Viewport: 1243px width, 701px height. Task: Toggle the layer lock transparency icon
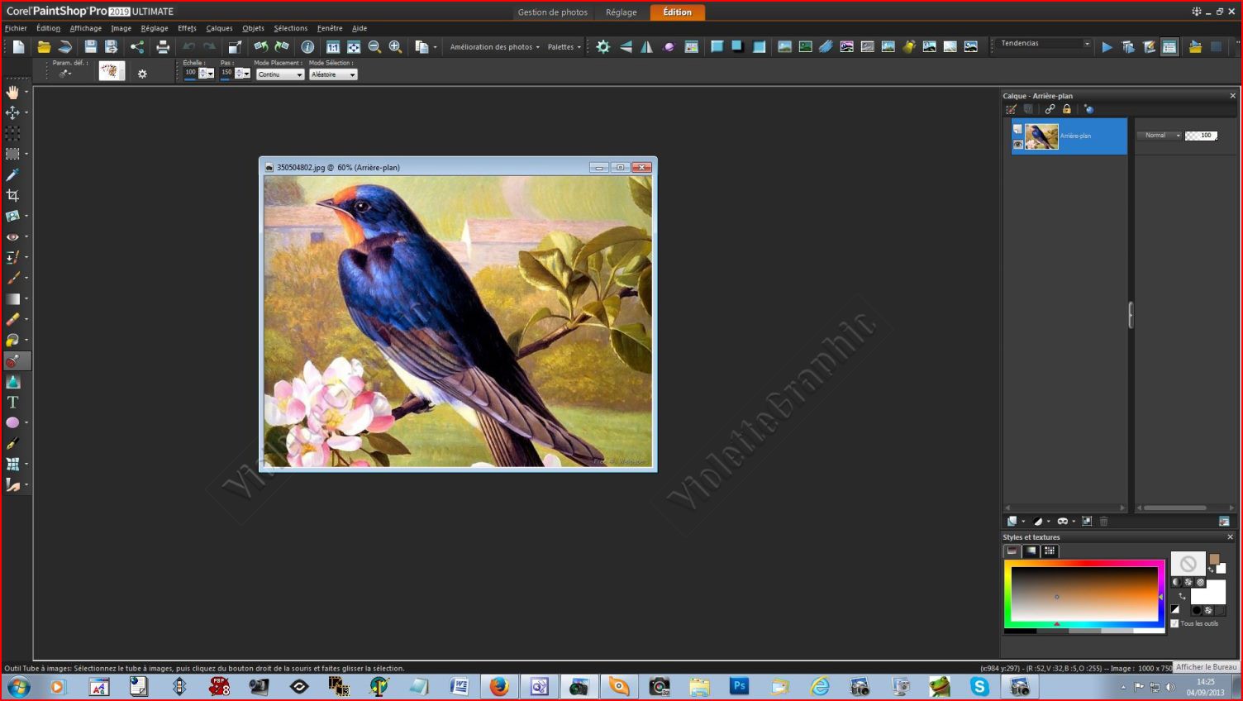point(1066,109)
